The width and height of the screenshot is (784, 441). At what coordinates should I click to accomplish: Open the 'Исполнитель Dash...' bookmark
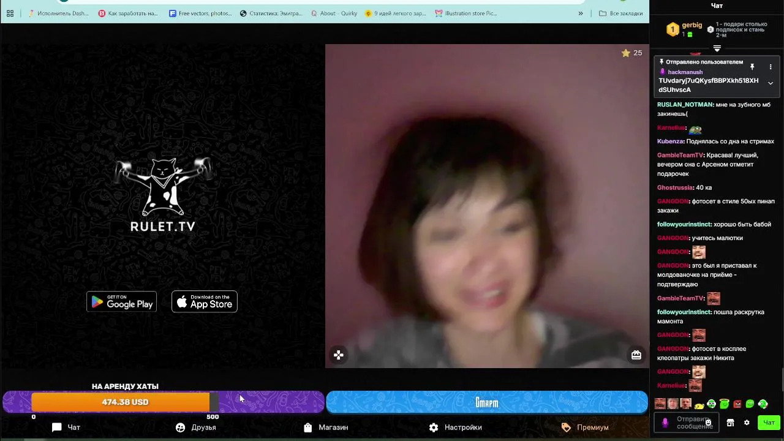point(58,13)
